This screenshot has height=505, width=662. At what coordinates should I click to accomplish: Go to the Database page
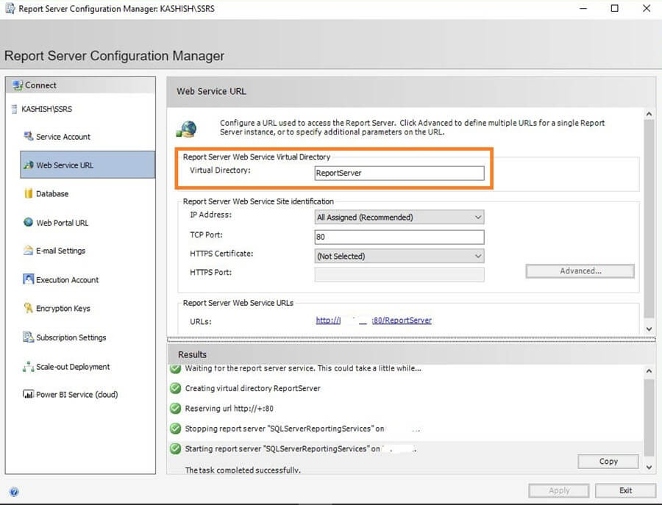pyautogui.click(x=52, y=193)
